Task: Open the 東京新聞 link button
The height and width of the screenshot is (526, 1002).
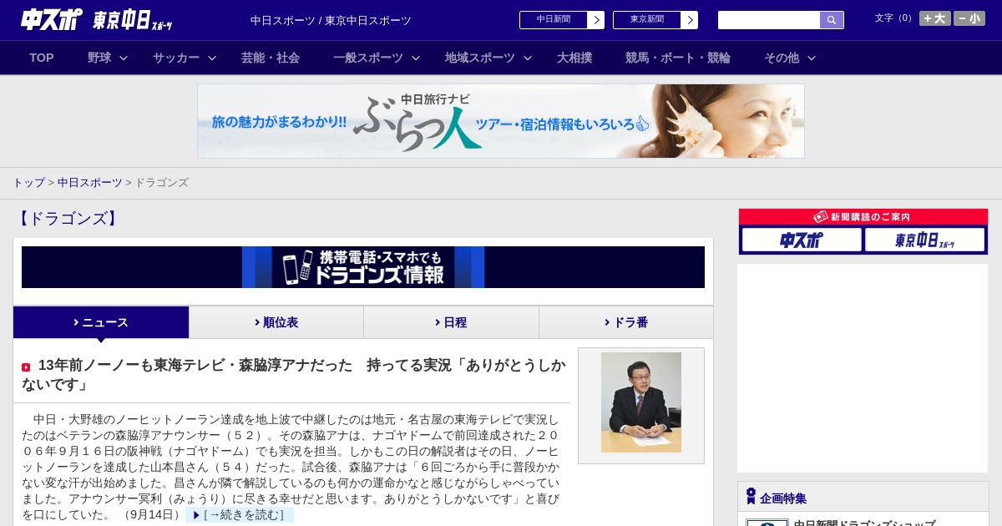Action: [x=655, y=20]
